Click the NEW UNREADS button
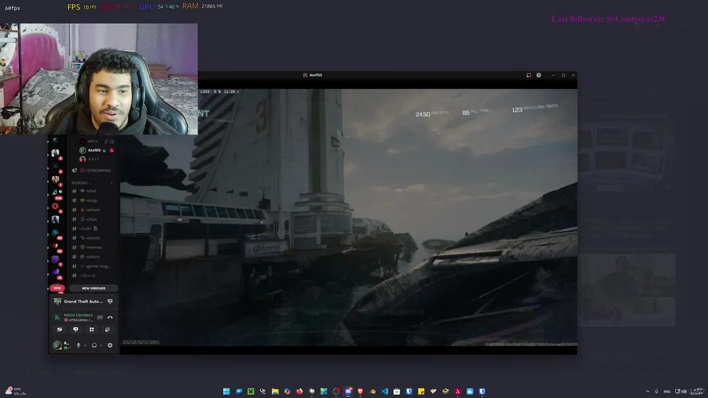This screenshot has width=708, height=398. coord(93,288)
